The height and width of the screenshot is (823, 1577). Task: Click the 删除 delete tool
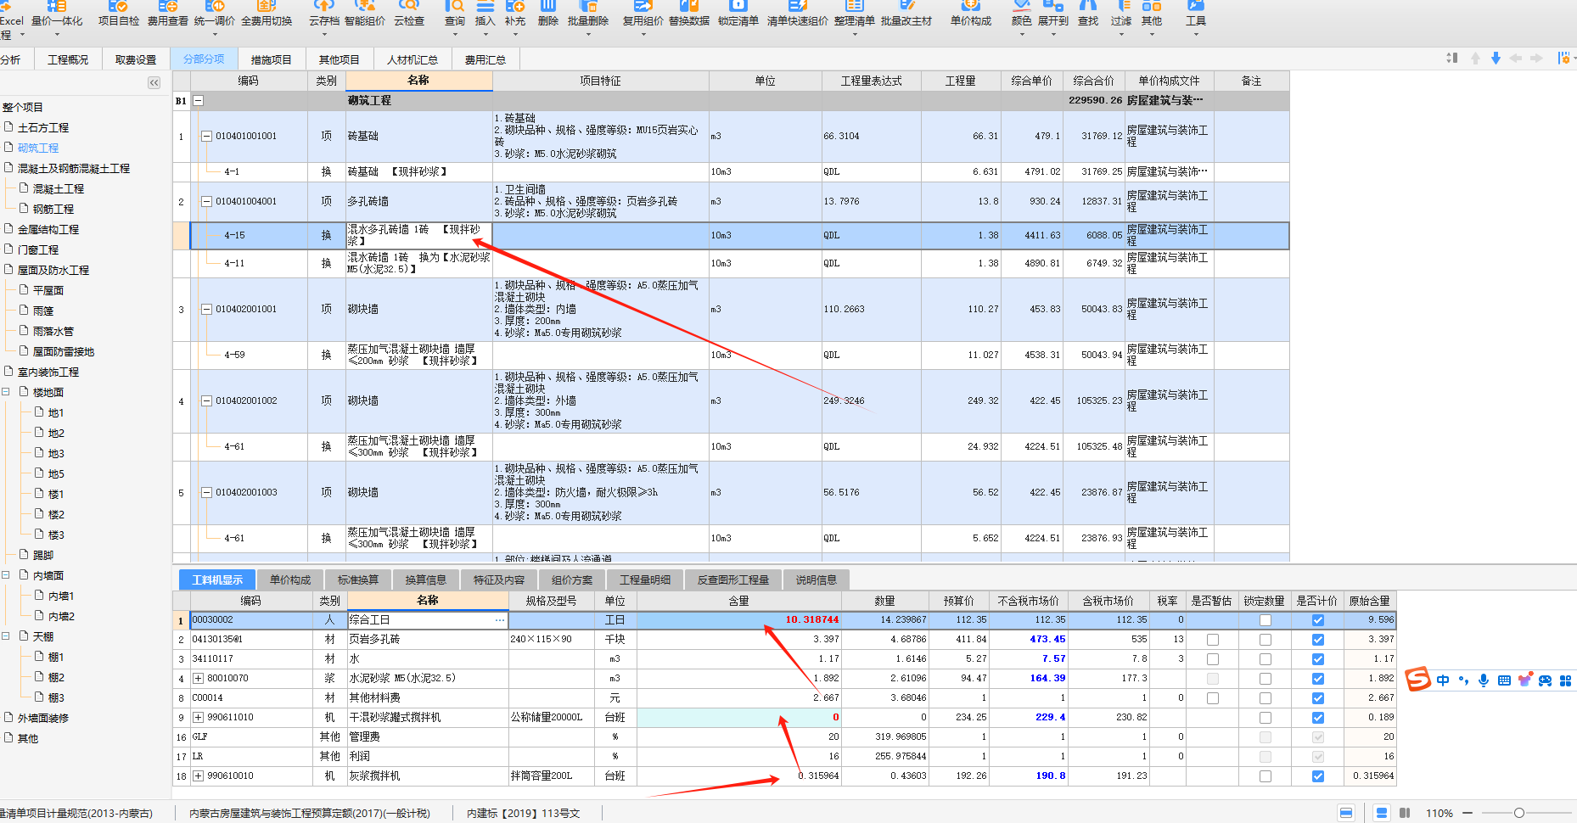[x=548, y=14]
